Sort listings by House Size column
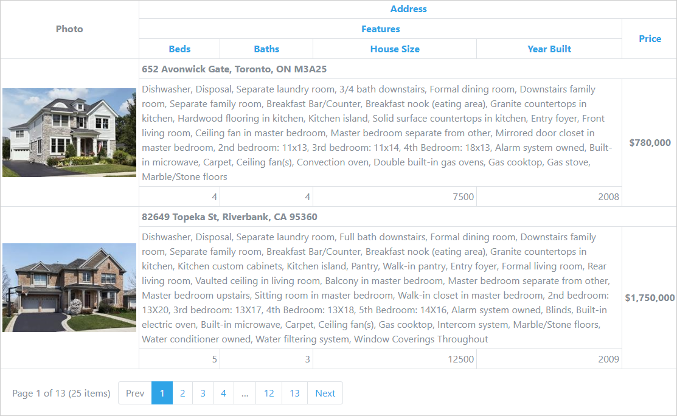This screenshot has width=677, height=416. 395,49
